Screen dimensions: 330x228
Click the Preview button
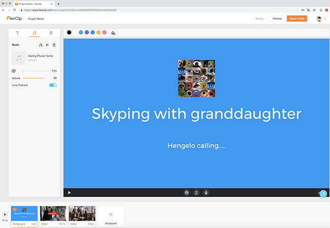[x=277, y=18]
